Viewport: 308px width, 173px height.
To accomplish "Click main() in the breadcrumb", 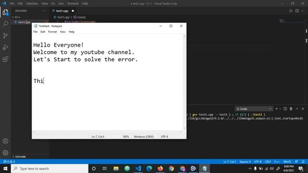I will pyautogui.click(x=79, y=17).
